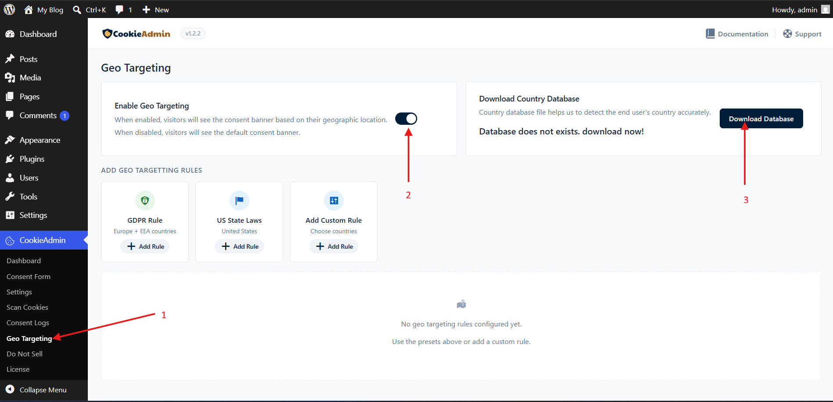Click the Media icon in sidebar
Viewport: 833px width, 402px height.
(x=10, y=78)
